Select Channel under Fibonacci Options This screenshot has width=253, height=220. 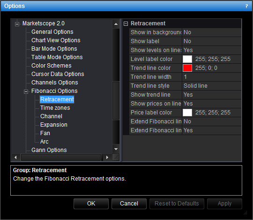click(51, 116)
